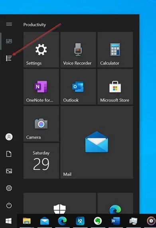Open the Microsoft Edge tile
This screenshot has width=156, height=228.
click(x=115, y=203)
